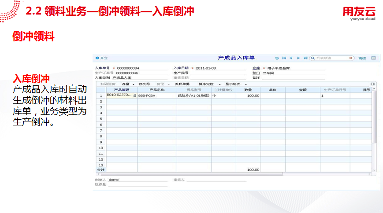Click the 主计量单位 column header

[223, 90]
